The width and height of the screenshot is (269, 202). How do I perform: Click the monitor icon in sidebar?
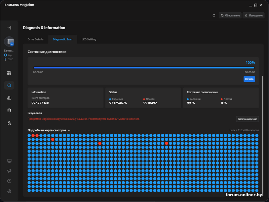(9, 161)
